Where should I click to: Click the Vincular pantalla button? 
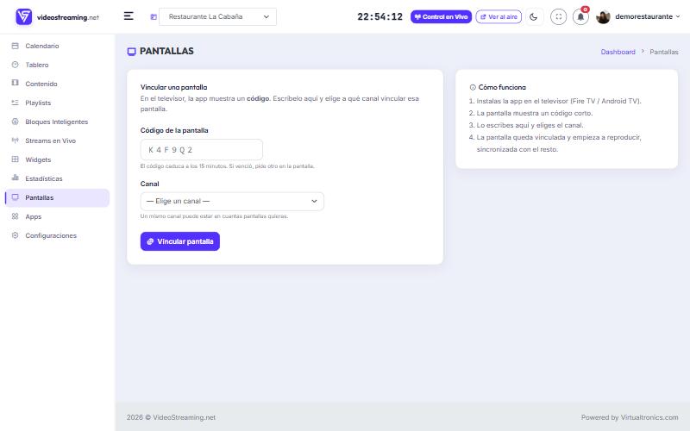click(180, 241)
